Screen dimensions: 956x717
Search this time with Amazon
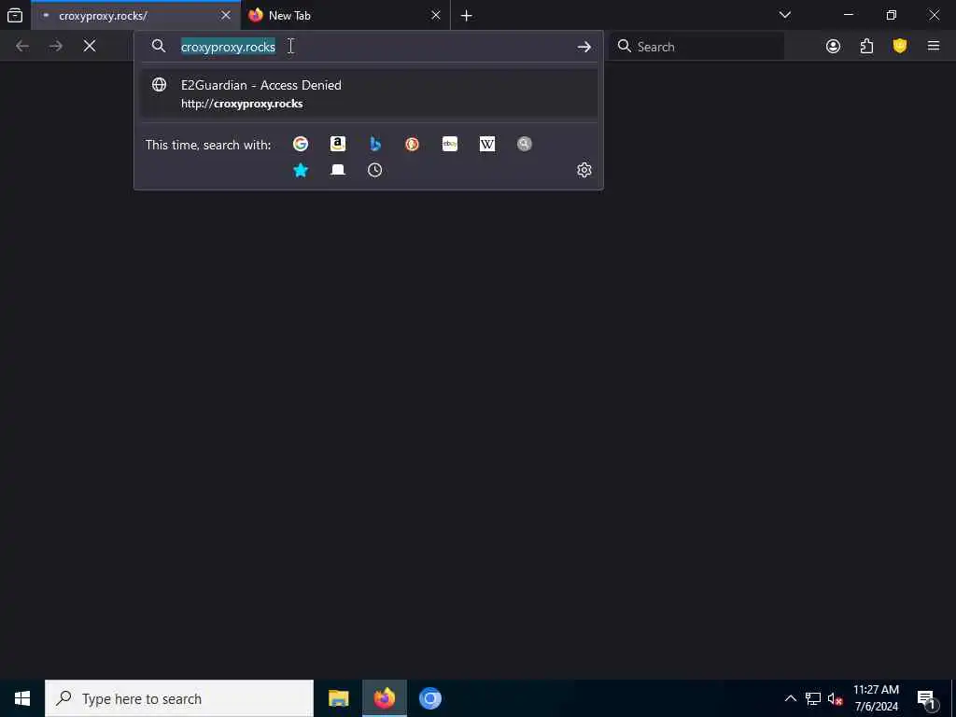338,144
